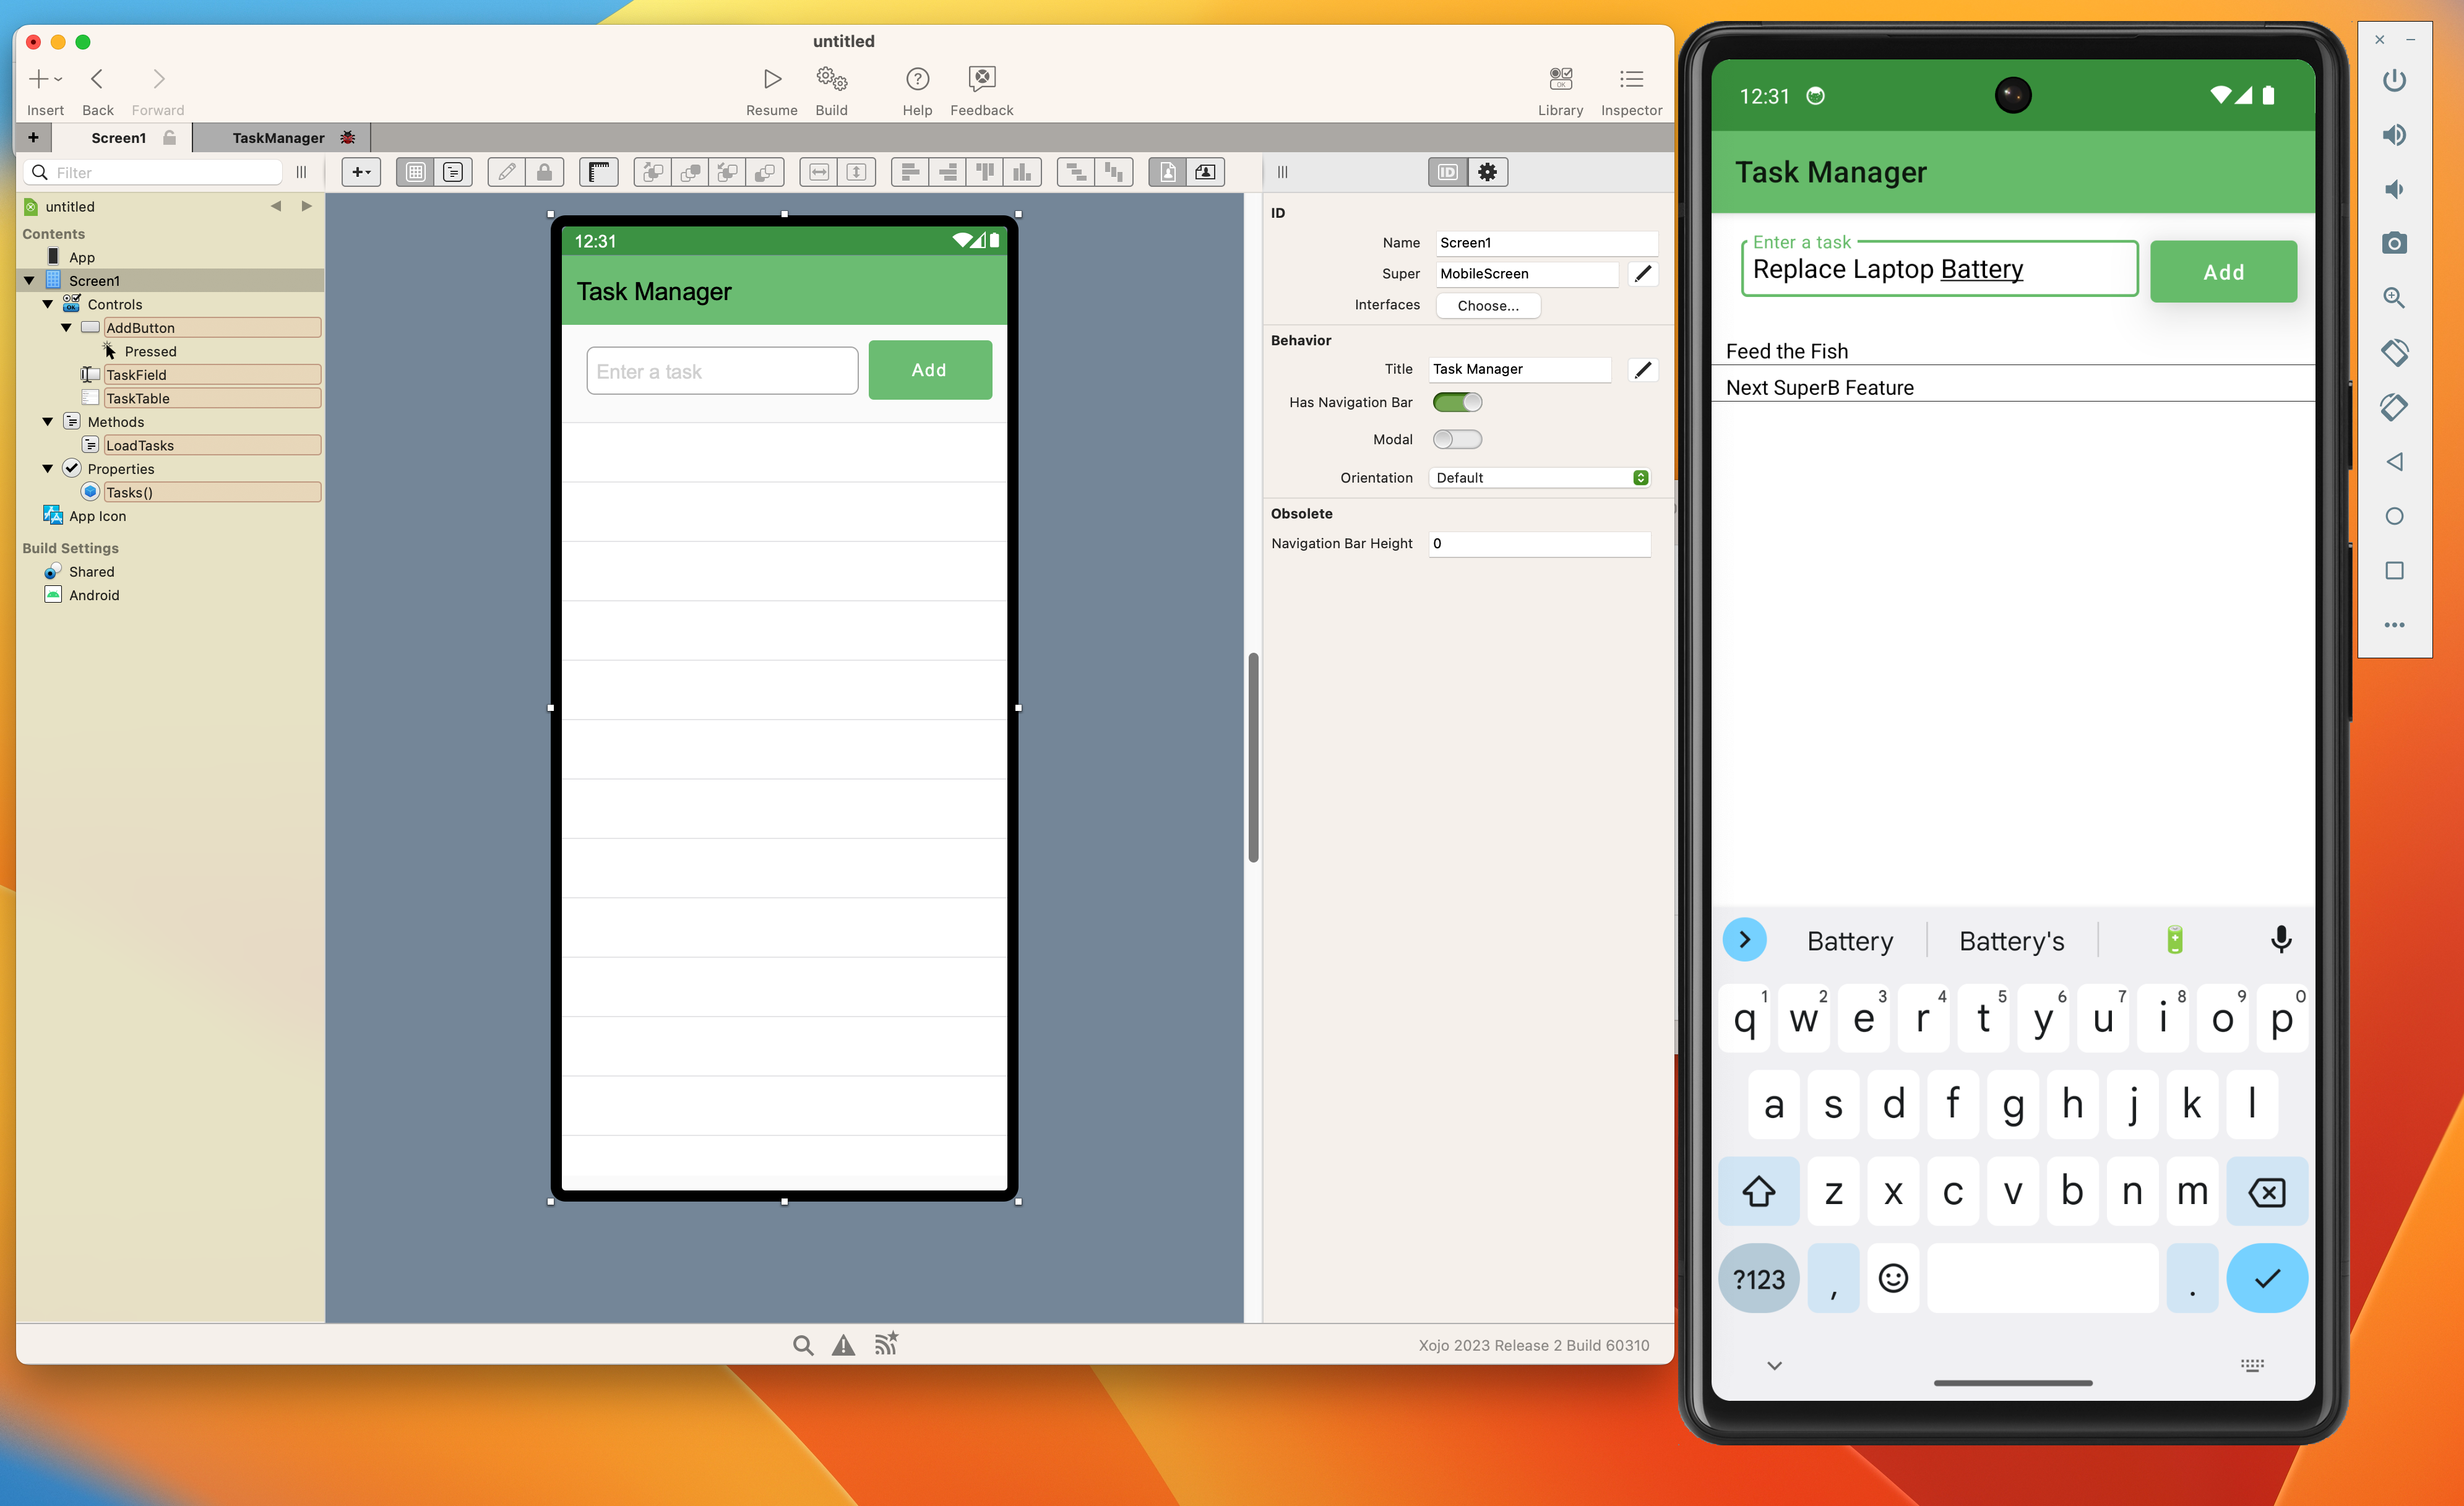Tap the Feed the Fish task row
2464x1506 pixels.
tap(2013, 351)
